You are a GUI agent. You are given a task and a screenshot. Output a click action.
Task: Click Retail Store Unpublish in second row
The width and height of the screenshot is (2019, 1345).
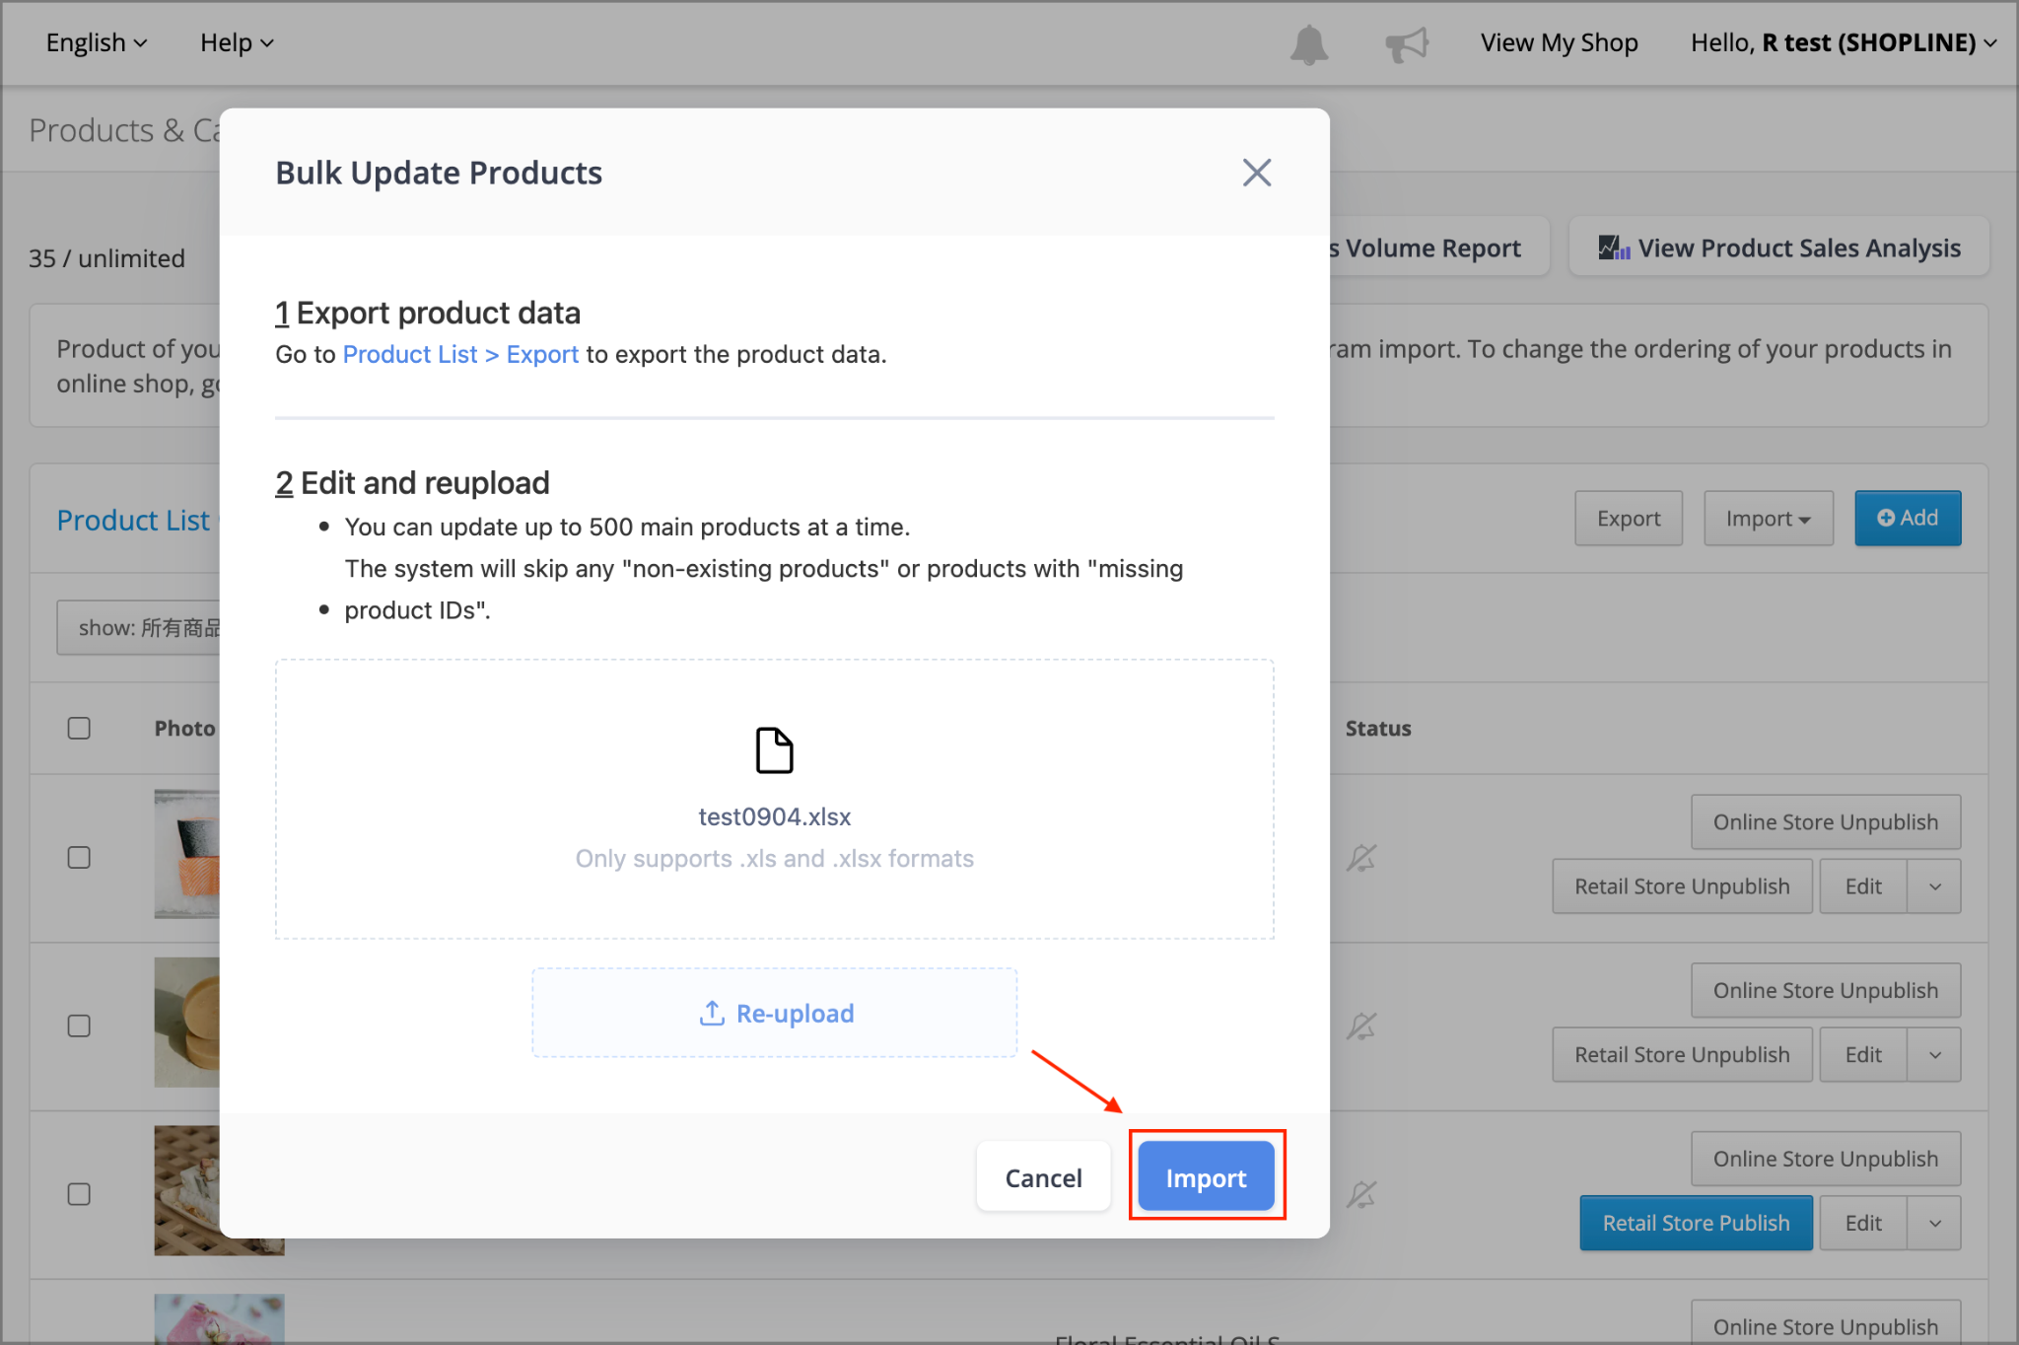coord(1682,1055)
